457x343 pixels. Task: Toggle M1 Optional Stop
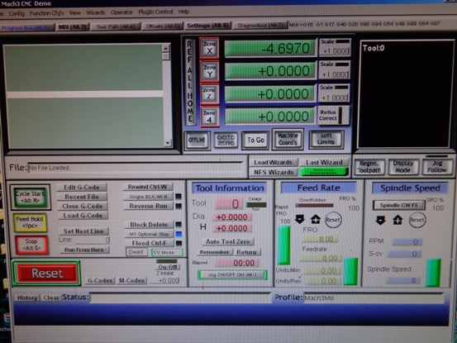pyautogui.click(x=149, y=234)
